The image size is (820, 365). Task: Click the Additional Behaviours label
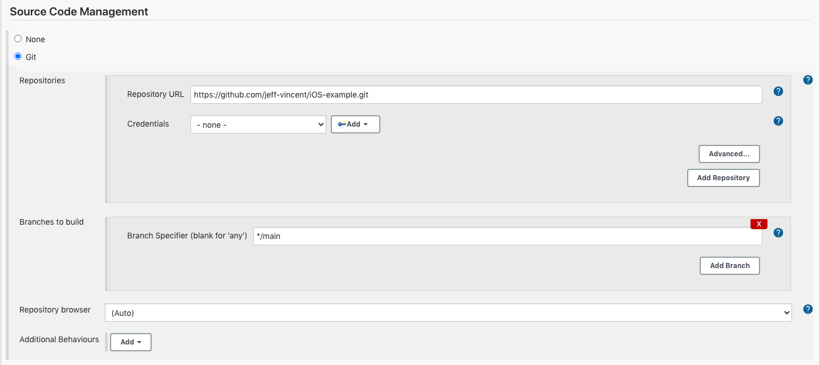pyautogui.click(x=59, y=339)
